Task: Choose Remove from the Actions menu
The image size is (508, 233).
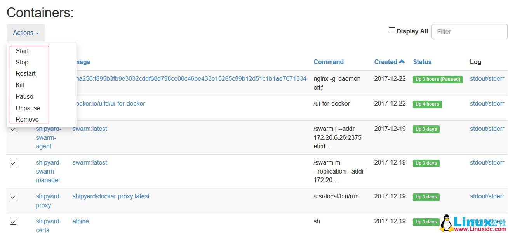Action: (27, 119)
